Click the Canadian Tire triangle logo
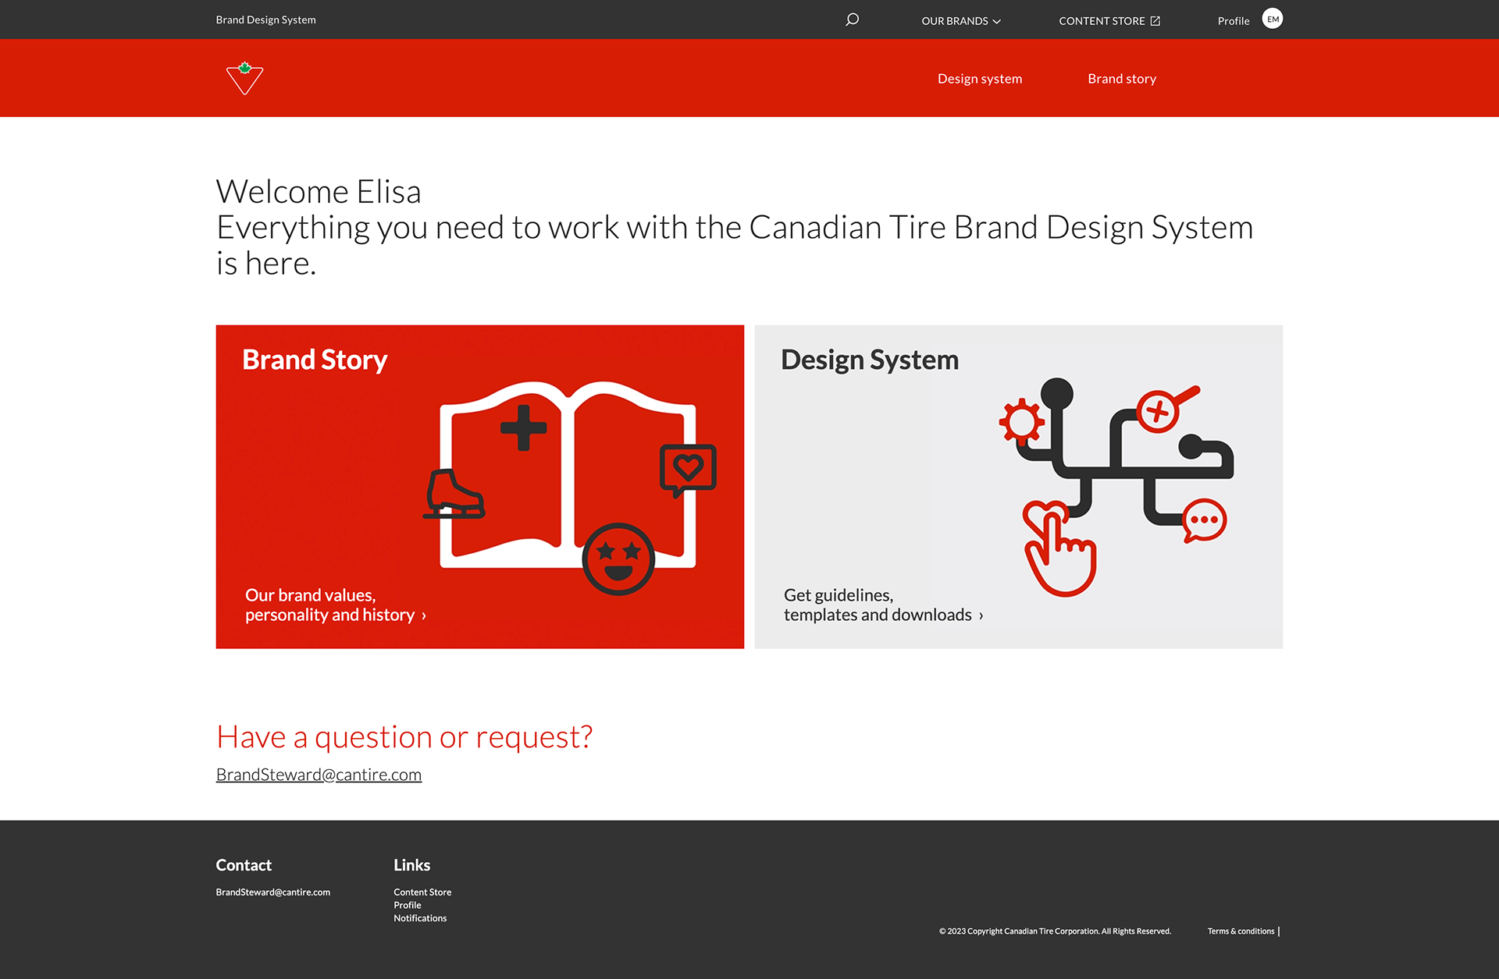Image resolution: width=1499 pixels, height=979 pixels. [244, 78]
